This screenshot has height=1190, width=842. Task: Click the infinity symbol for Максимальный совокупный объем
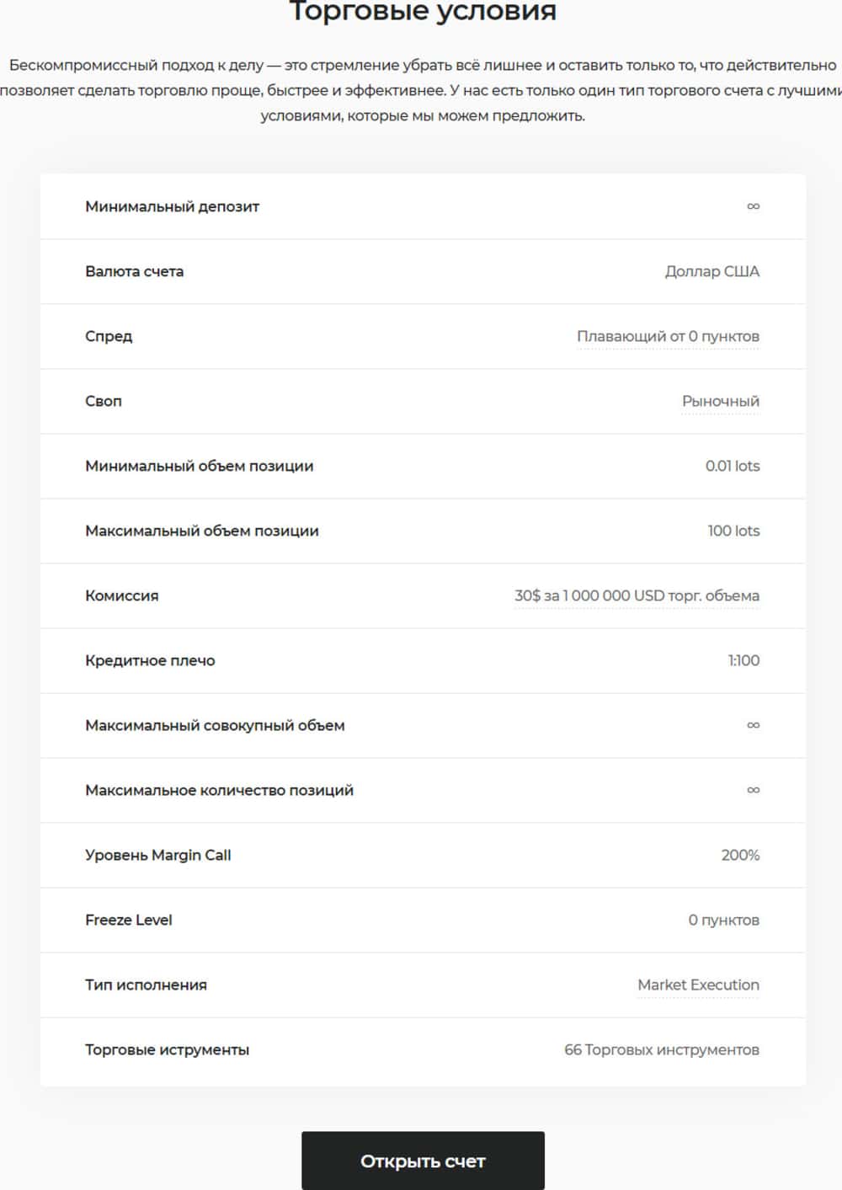pyautogui.click(x=753, y=725)
